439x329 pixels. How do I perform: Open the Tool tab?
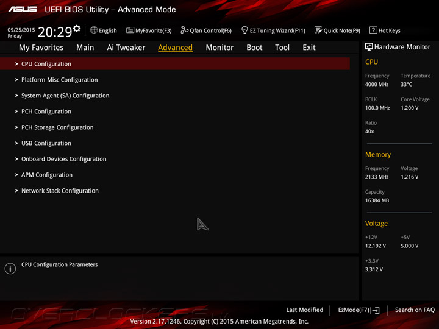click(x=282, y=48)
